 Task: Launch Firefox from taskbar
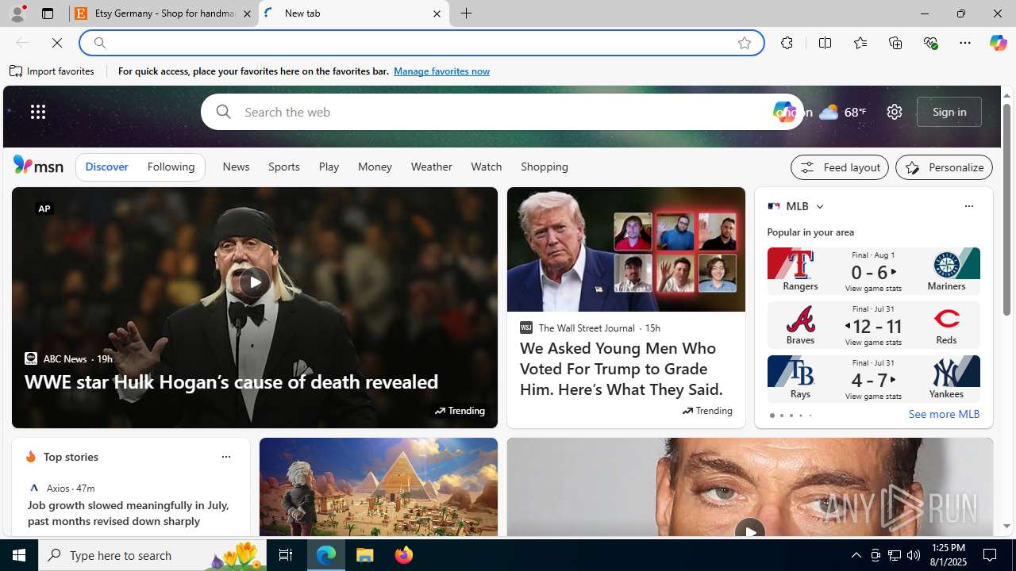[x=404, y=555]
